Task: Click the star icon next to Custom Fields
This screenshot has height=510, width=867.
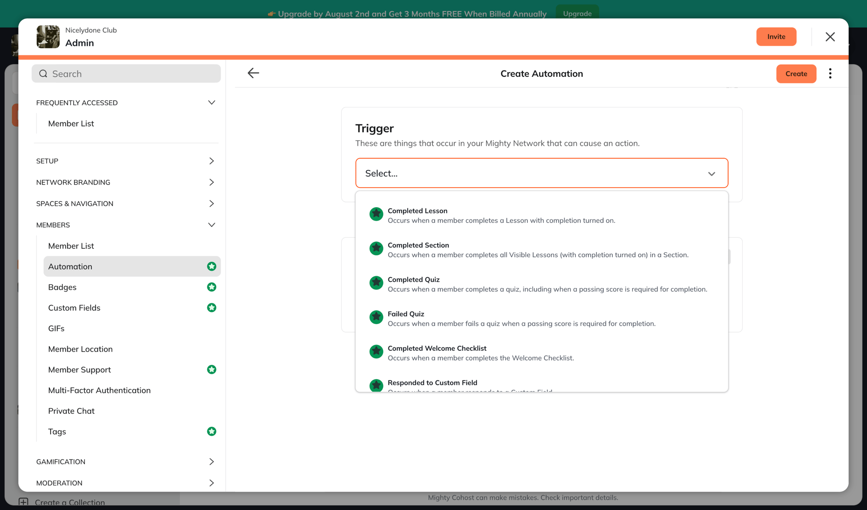Action: pos(212,308)
